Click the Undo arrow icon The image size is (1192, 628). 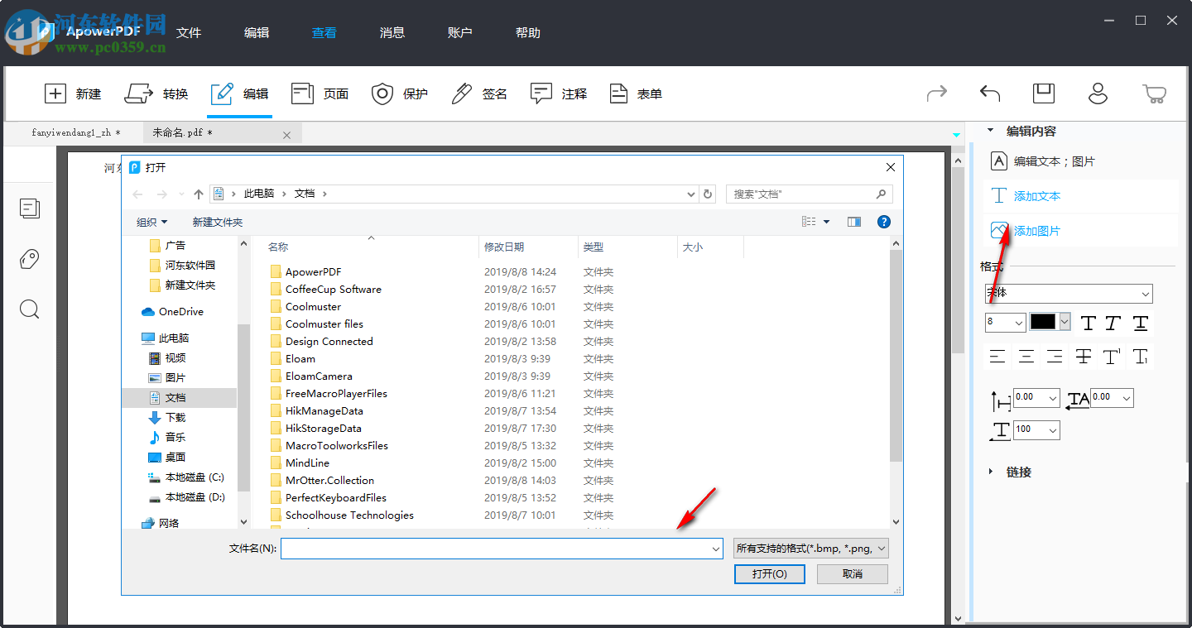coord(990,93)
